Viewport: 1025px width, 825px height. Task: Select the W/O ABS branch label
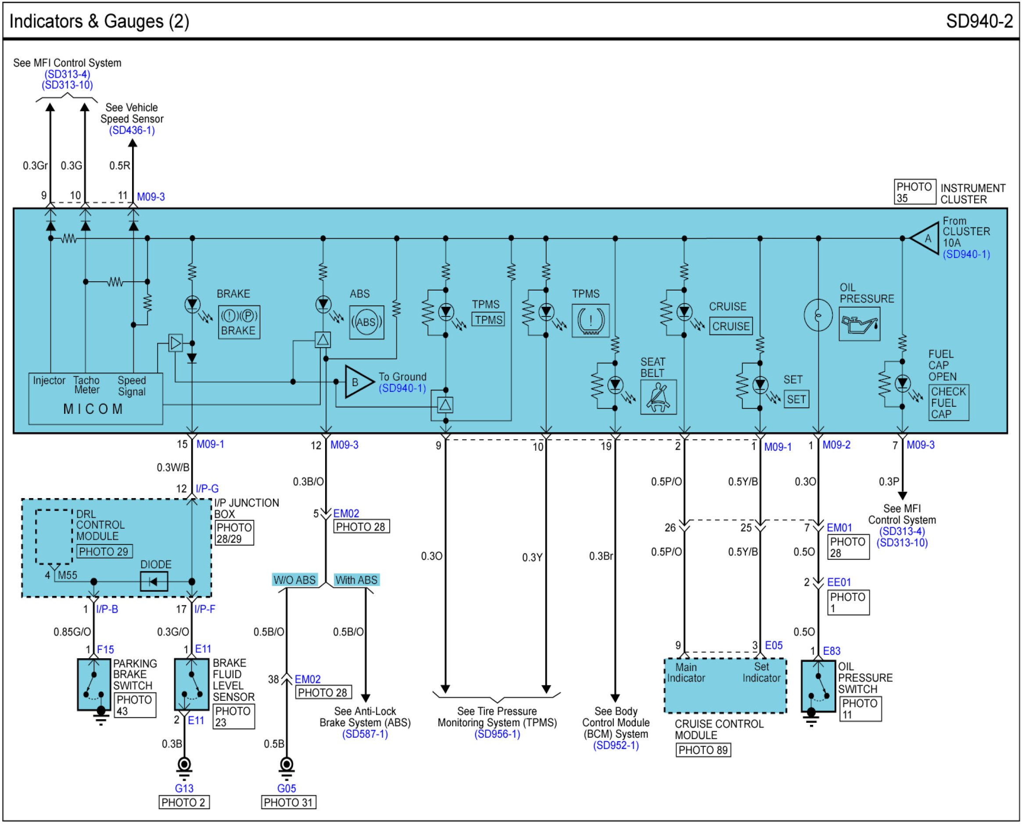[x=294, y=580]
